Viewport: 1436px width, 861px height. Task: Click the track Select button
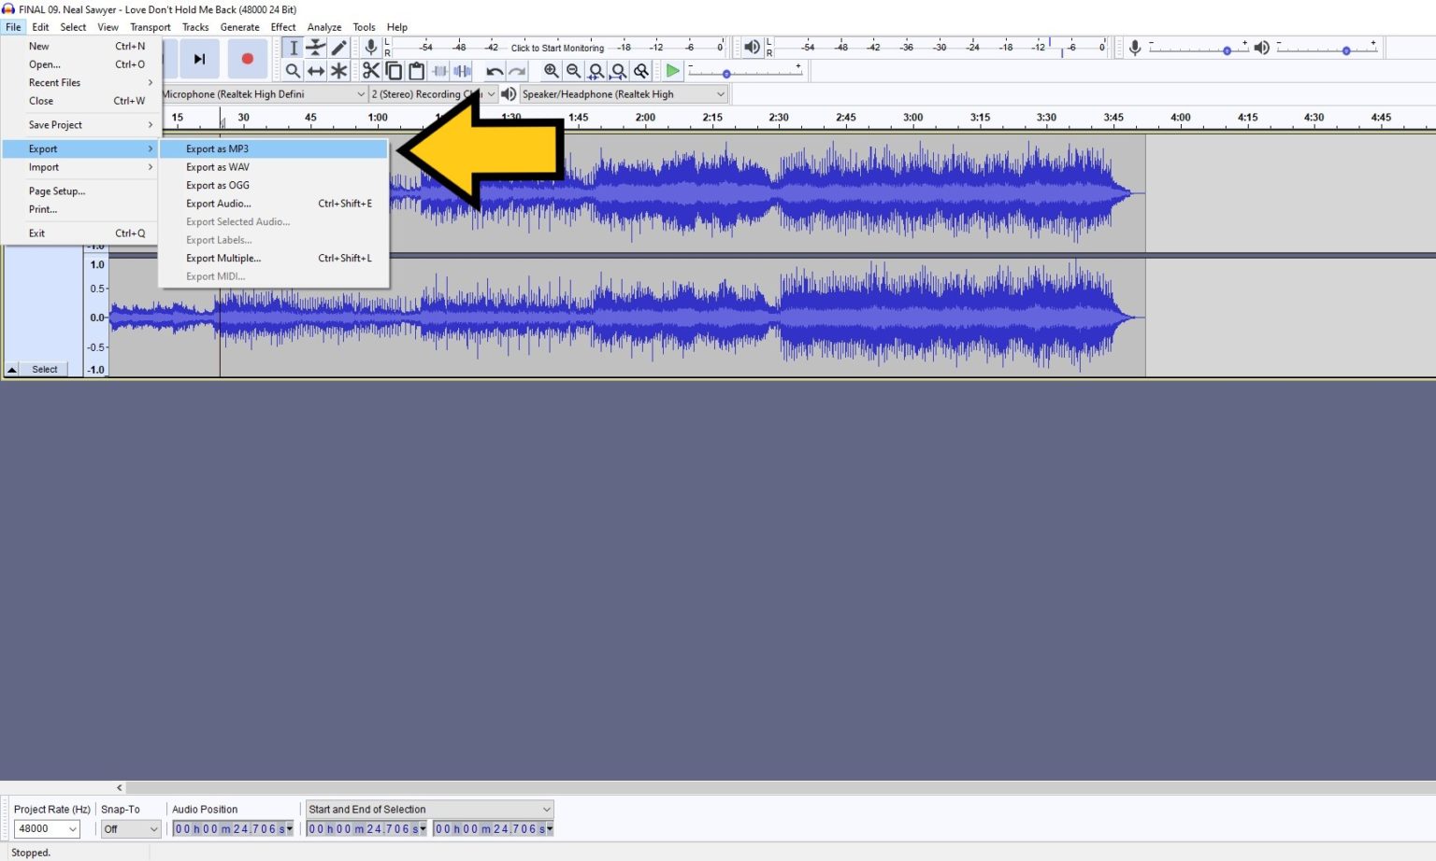[x=44, y=369]
